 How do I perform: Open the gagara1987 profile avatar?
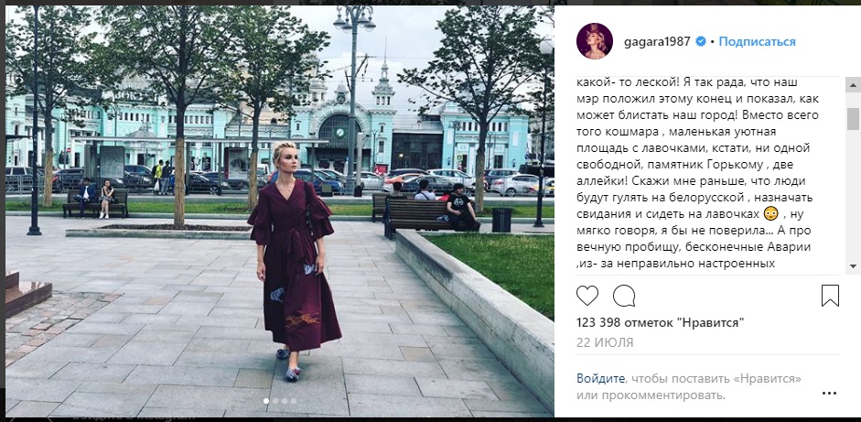click(x=595, y=41)
